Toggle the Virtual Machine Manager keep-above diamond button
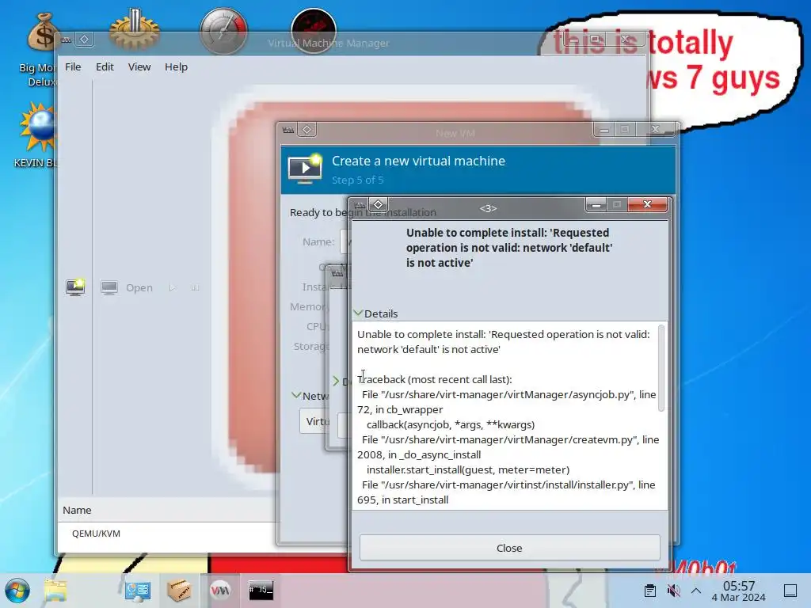The height and width of the screenshot is (608, 811). [84, 40]
